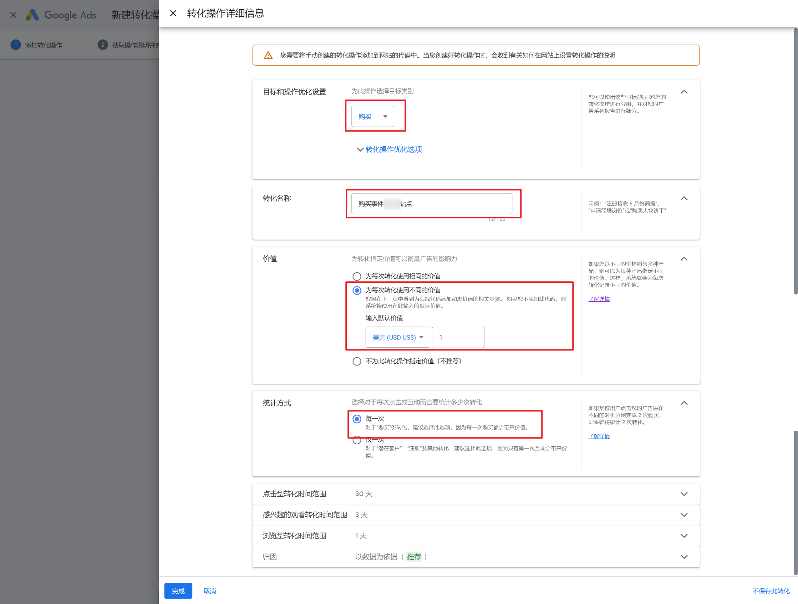This screenshot has width=798, height=604.
Task: Open the 美元 (USD US$) currency dropdown
Action: point(397,337)
